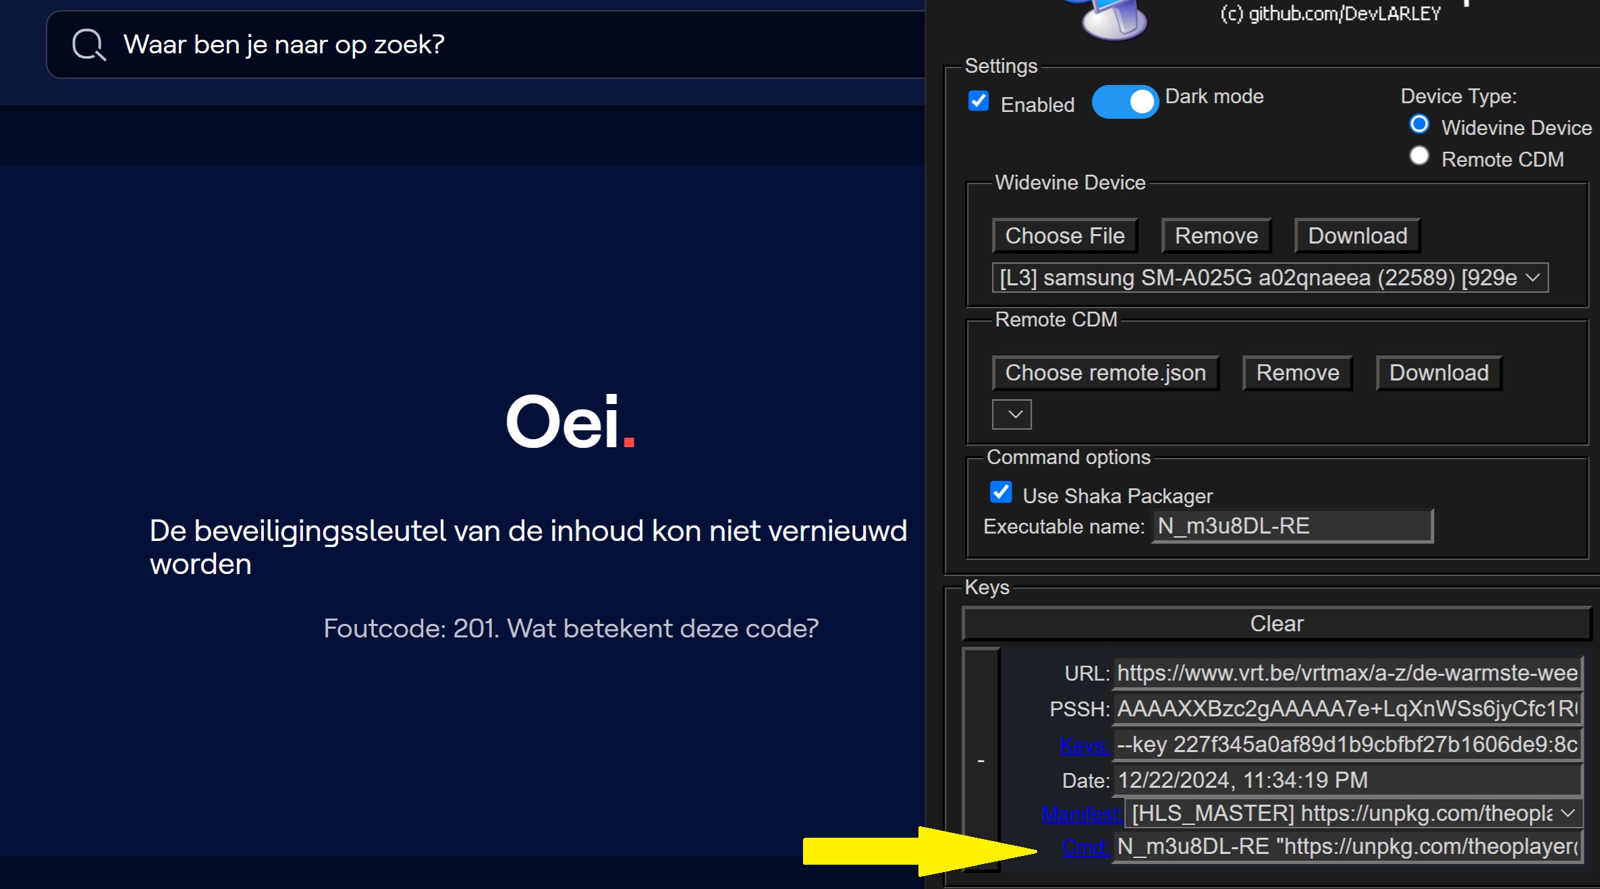Select the Remote CDM radio button

point(1419,156)
